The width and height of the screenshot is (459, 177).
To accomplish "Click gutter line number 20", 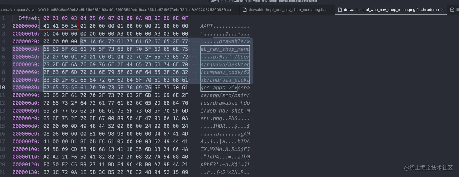I will tap(3, 165).
